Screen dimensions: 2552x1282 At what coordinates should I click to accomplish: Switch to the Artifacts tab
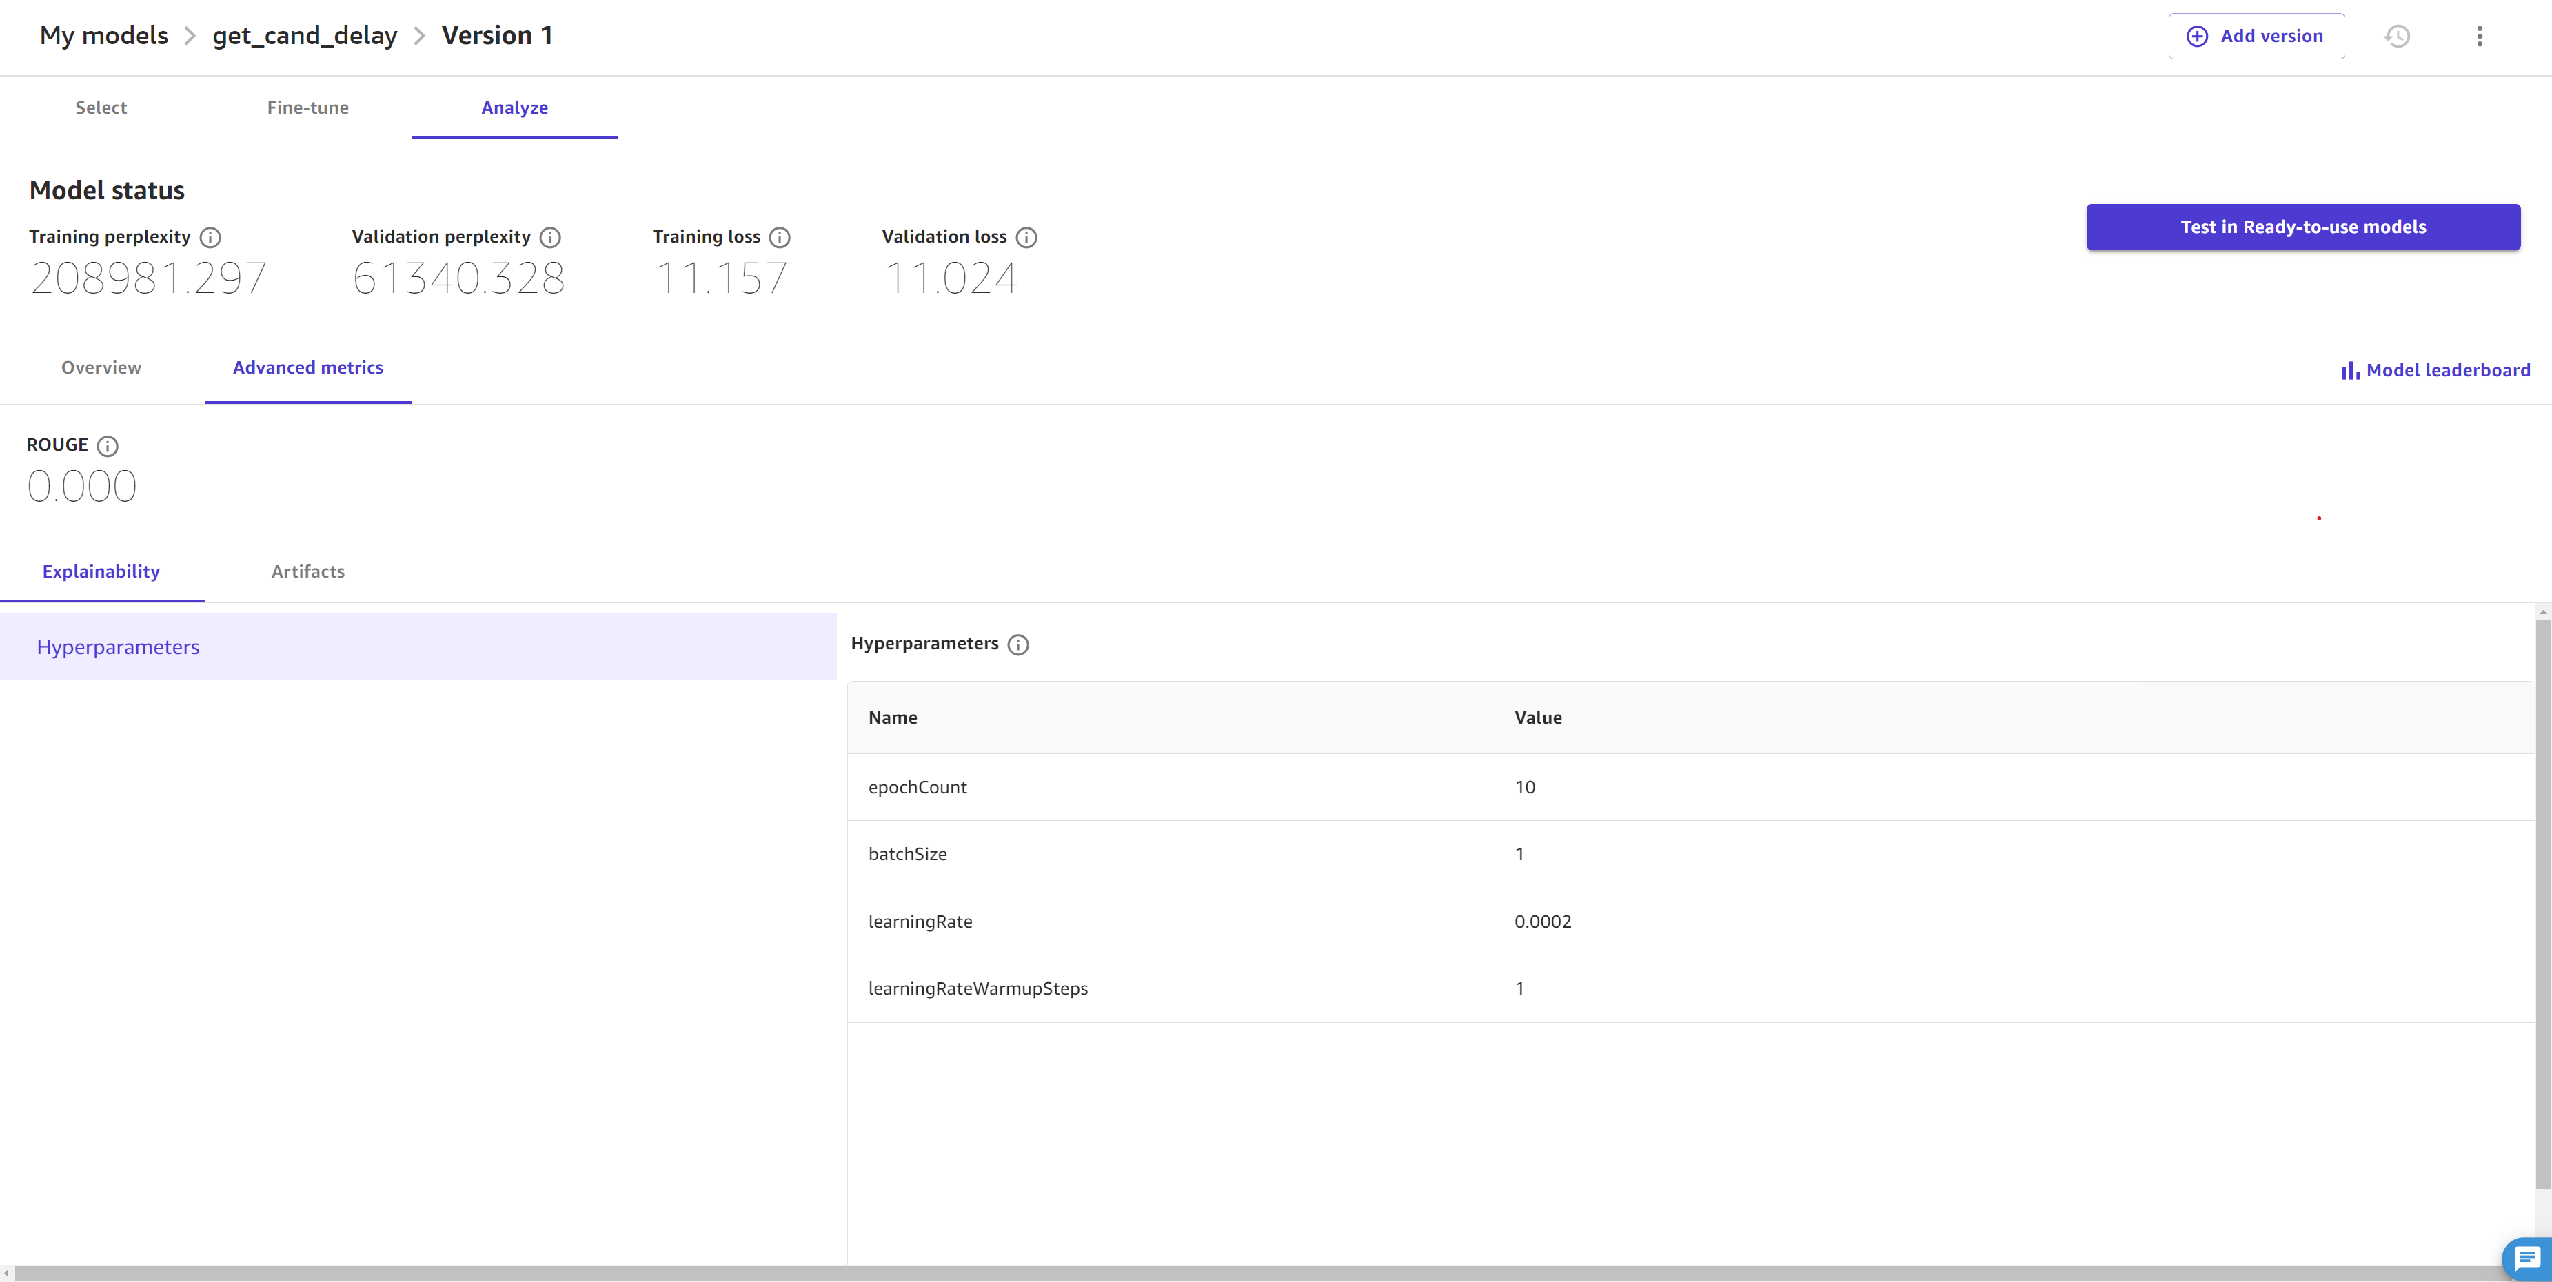click(x=307, y=569)
